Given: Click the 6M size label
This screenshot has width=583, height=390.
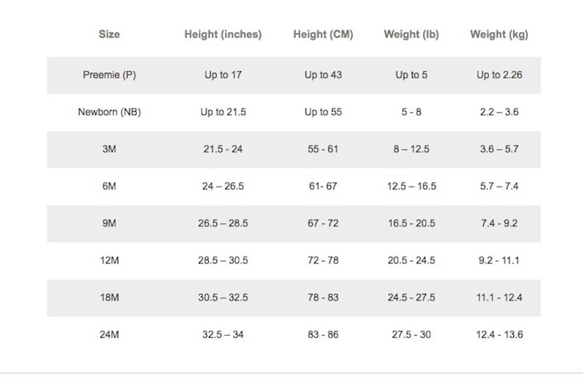Looking at the screenshot, I should (x=109, y=187).
